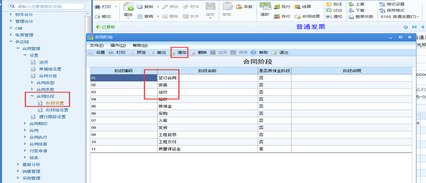This screenshot has width=426, height=183.
Task: Click the 整单关联 document link icon
Action: click(351, 16)
